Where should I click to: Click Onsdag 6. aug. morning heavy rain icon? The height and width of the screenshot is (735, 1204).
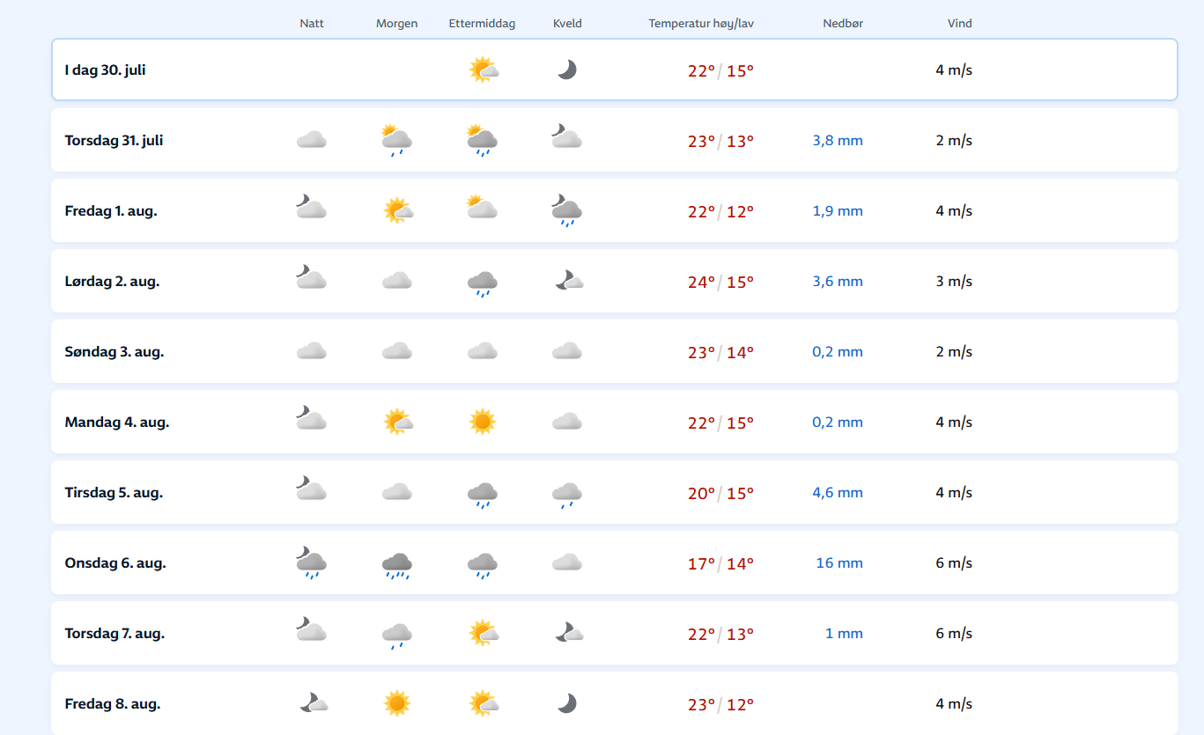pos(396,563)
